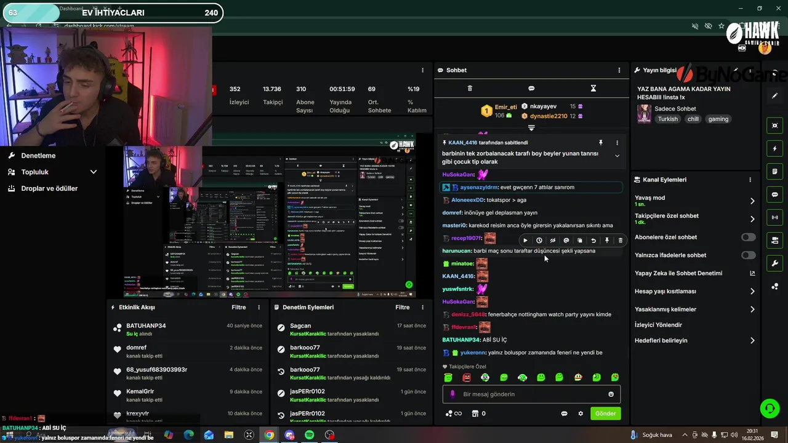Image resolution: width=788 pixels, height=443 pixels.
Task: Toggle Yalnızca ifadelerle sohbet switch
Action: 748,255
